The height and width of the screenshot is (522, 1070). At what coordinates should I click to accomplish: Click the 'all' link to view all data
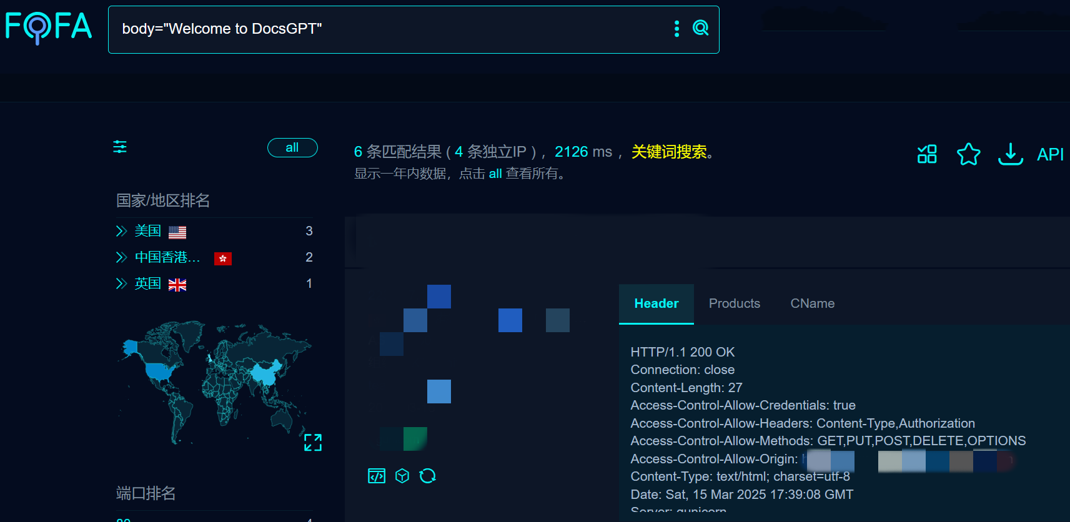(x=495, y=174)
